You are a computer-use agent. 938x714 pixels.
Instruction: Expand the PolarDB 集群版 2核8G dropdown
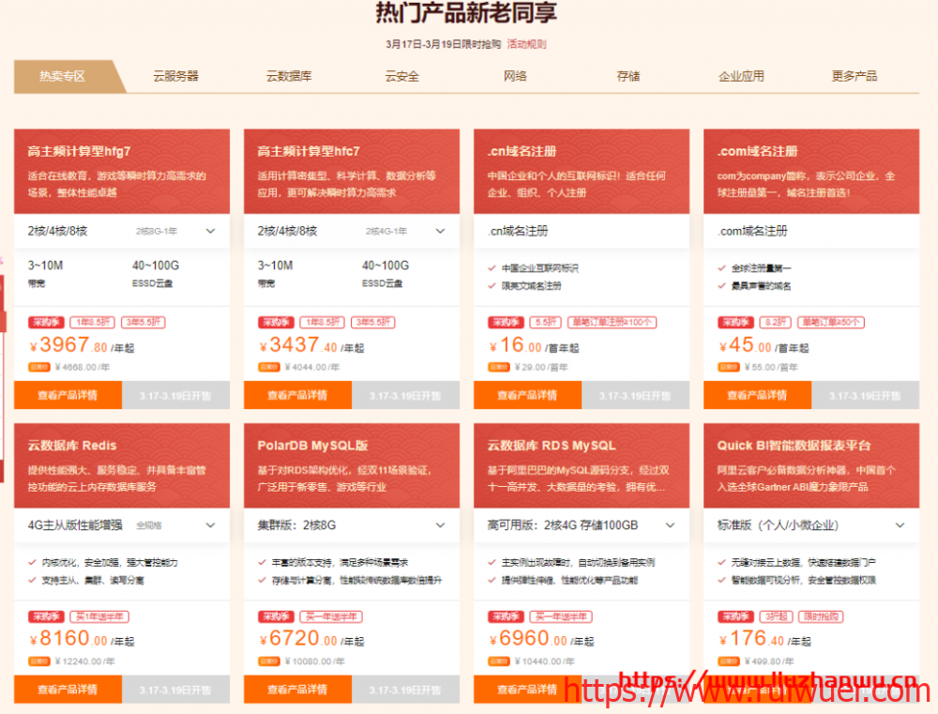pyautogui.click(x=440, y=525)
